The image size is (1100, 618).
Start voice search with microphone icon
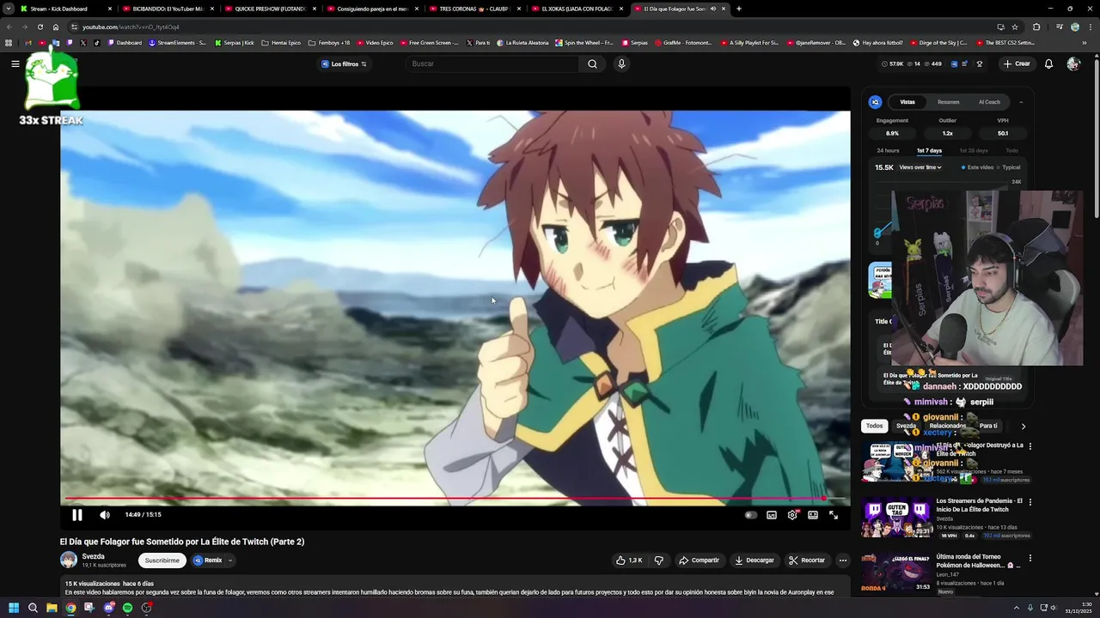tap(621, 64)
